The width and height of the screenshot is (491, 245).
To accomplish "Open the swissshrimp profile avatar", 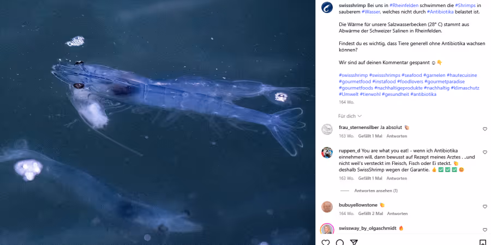I will coord(327,7).
